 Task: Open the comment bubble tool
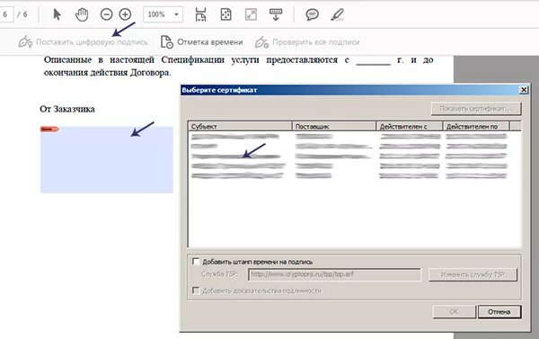[312, 14]
